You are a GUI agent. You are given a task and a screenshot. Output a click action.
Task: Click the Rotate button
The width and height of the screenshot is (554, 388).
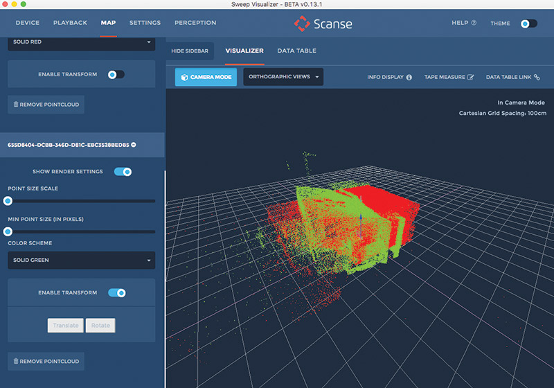(x=100, y=326)
